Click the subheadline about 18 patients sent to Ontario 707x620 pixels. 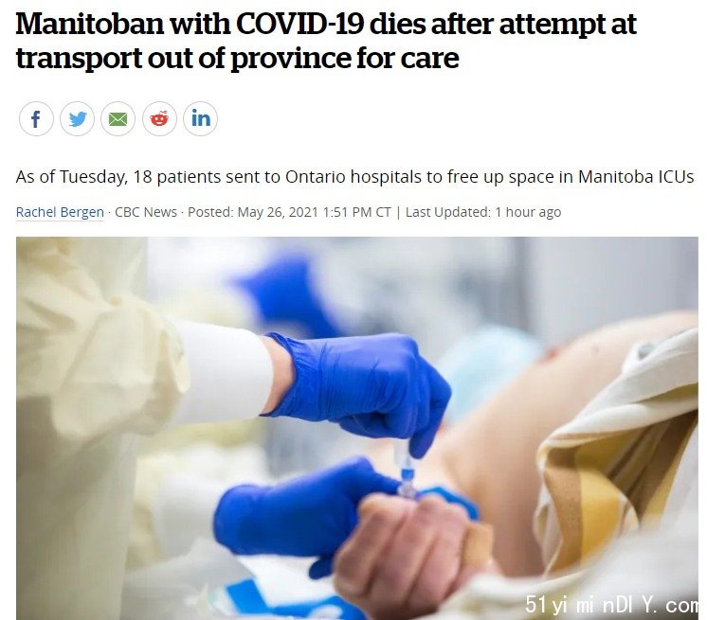point(354,176)
